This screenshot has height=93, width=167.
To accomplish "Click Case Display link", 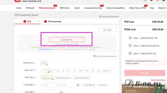I will click(103, 85).
